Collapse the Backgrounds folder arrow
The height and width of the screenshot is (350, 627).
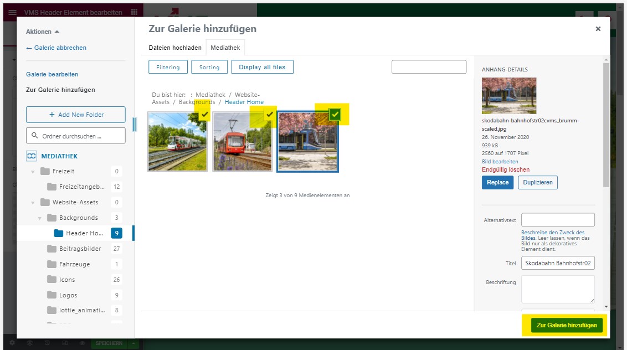(x=39, y=218)
